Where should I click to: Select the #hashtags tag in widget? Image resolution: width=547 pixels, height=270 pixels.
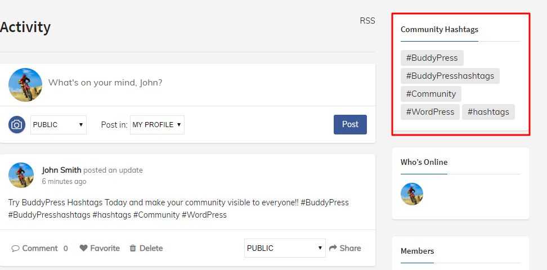[488, 112]
